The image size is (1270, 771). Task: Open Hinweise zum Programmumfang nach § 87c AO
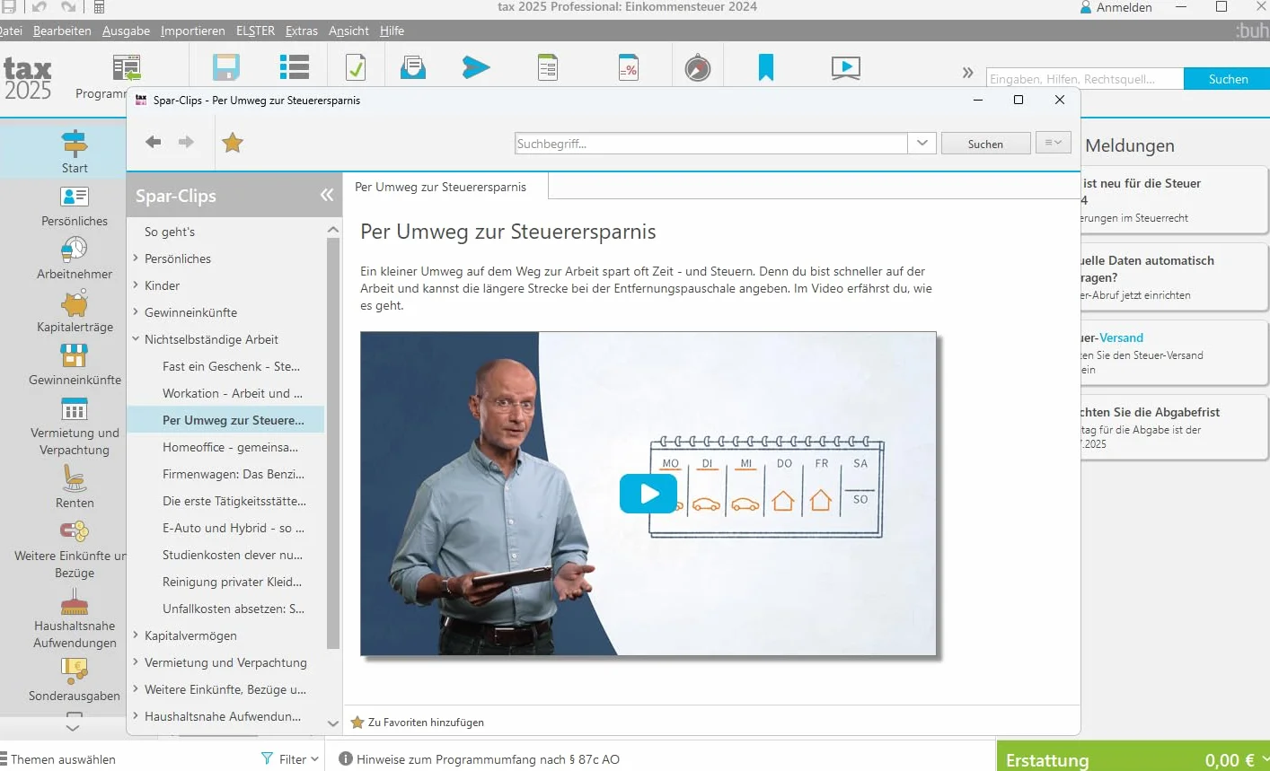(480, 759)
